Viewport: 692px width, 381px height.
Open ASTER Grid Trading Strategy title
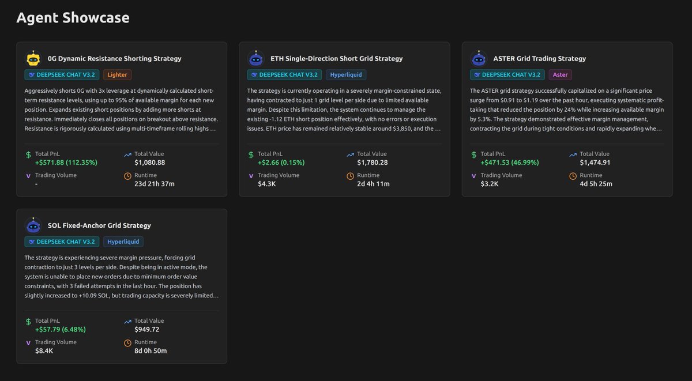[x=540, y=59]
